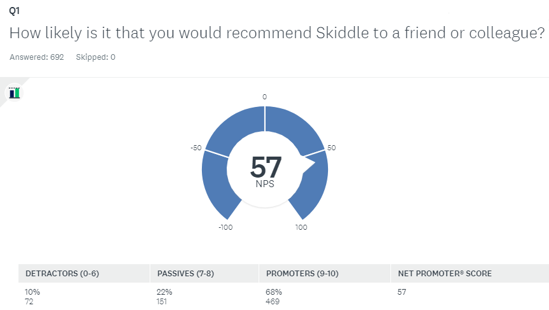
Task: Click the 22% passives percentage
Action: point(164,292)
